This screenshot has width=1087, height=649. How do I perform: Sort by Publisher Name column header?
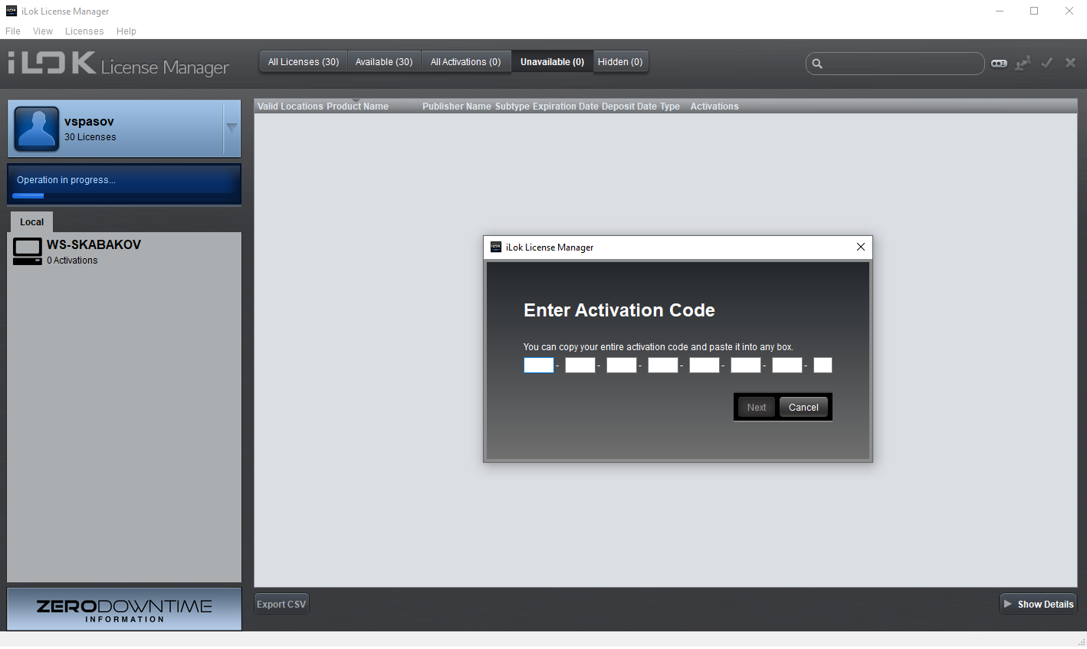[x=457, y=107]
